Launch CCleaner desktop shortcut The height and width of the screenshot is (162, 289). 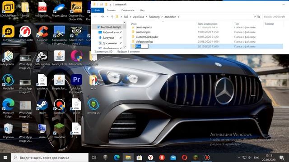(x=42, y=33)
